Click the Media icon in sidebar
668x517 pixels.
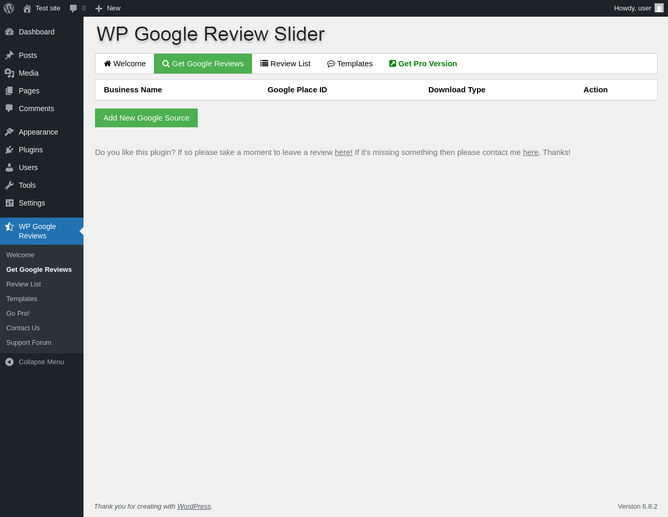pyautogui.click(x=9, y=73)
